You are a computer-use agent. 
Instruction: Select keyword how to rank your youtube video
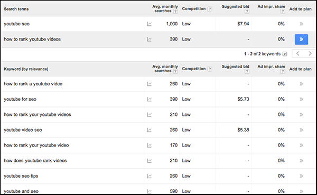(x=36, y=145)
